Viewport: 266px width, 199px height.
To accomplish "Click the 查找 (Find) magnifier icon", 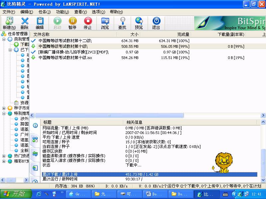I will pos(122,21).
